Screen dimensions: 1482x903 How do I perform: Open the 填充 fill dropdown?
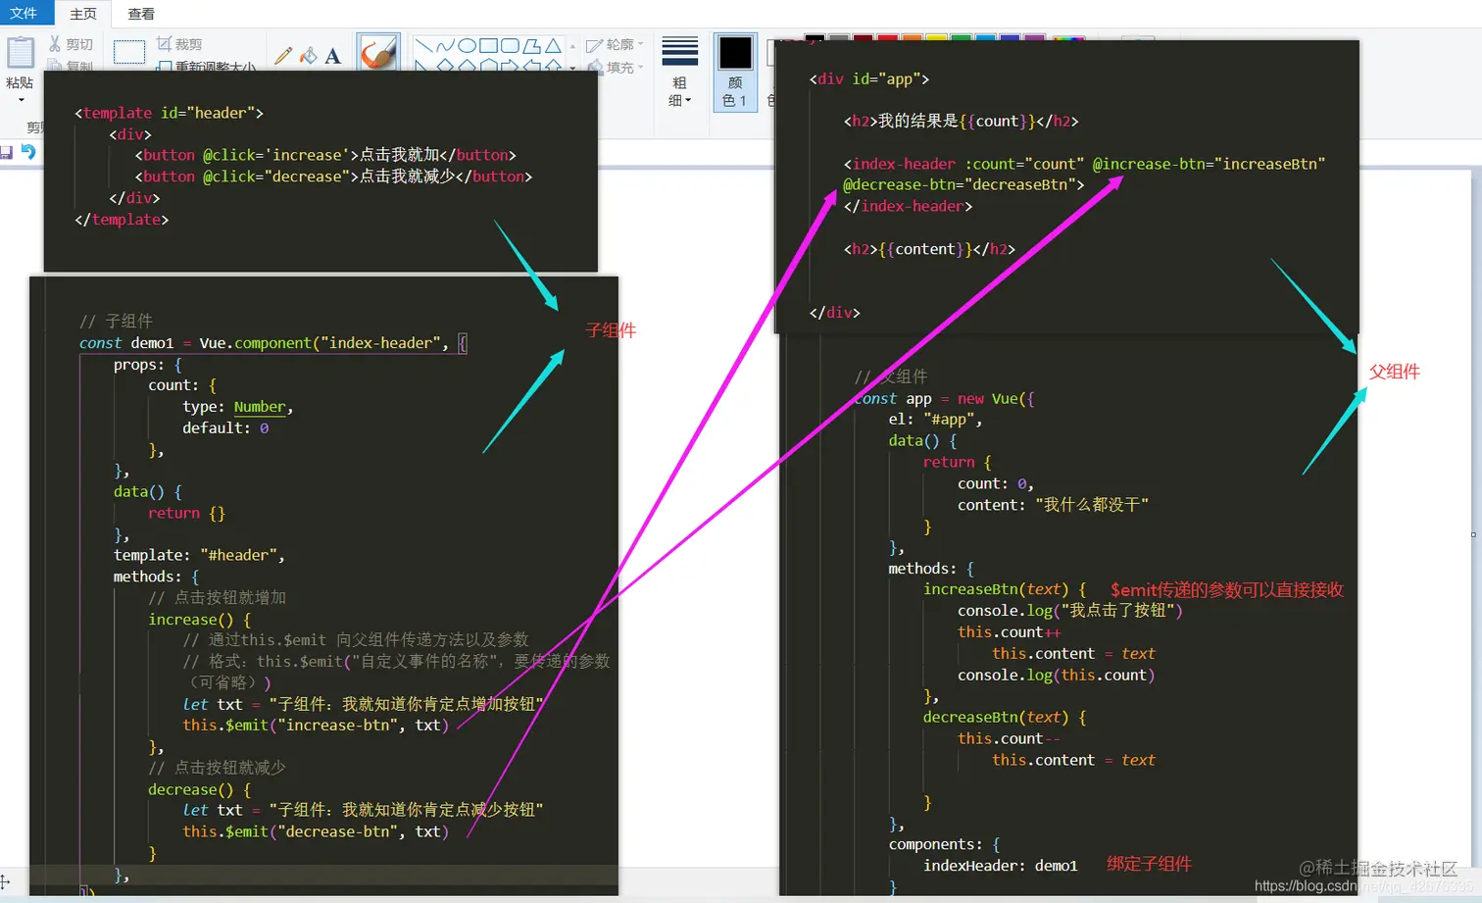tap(615, 68)
